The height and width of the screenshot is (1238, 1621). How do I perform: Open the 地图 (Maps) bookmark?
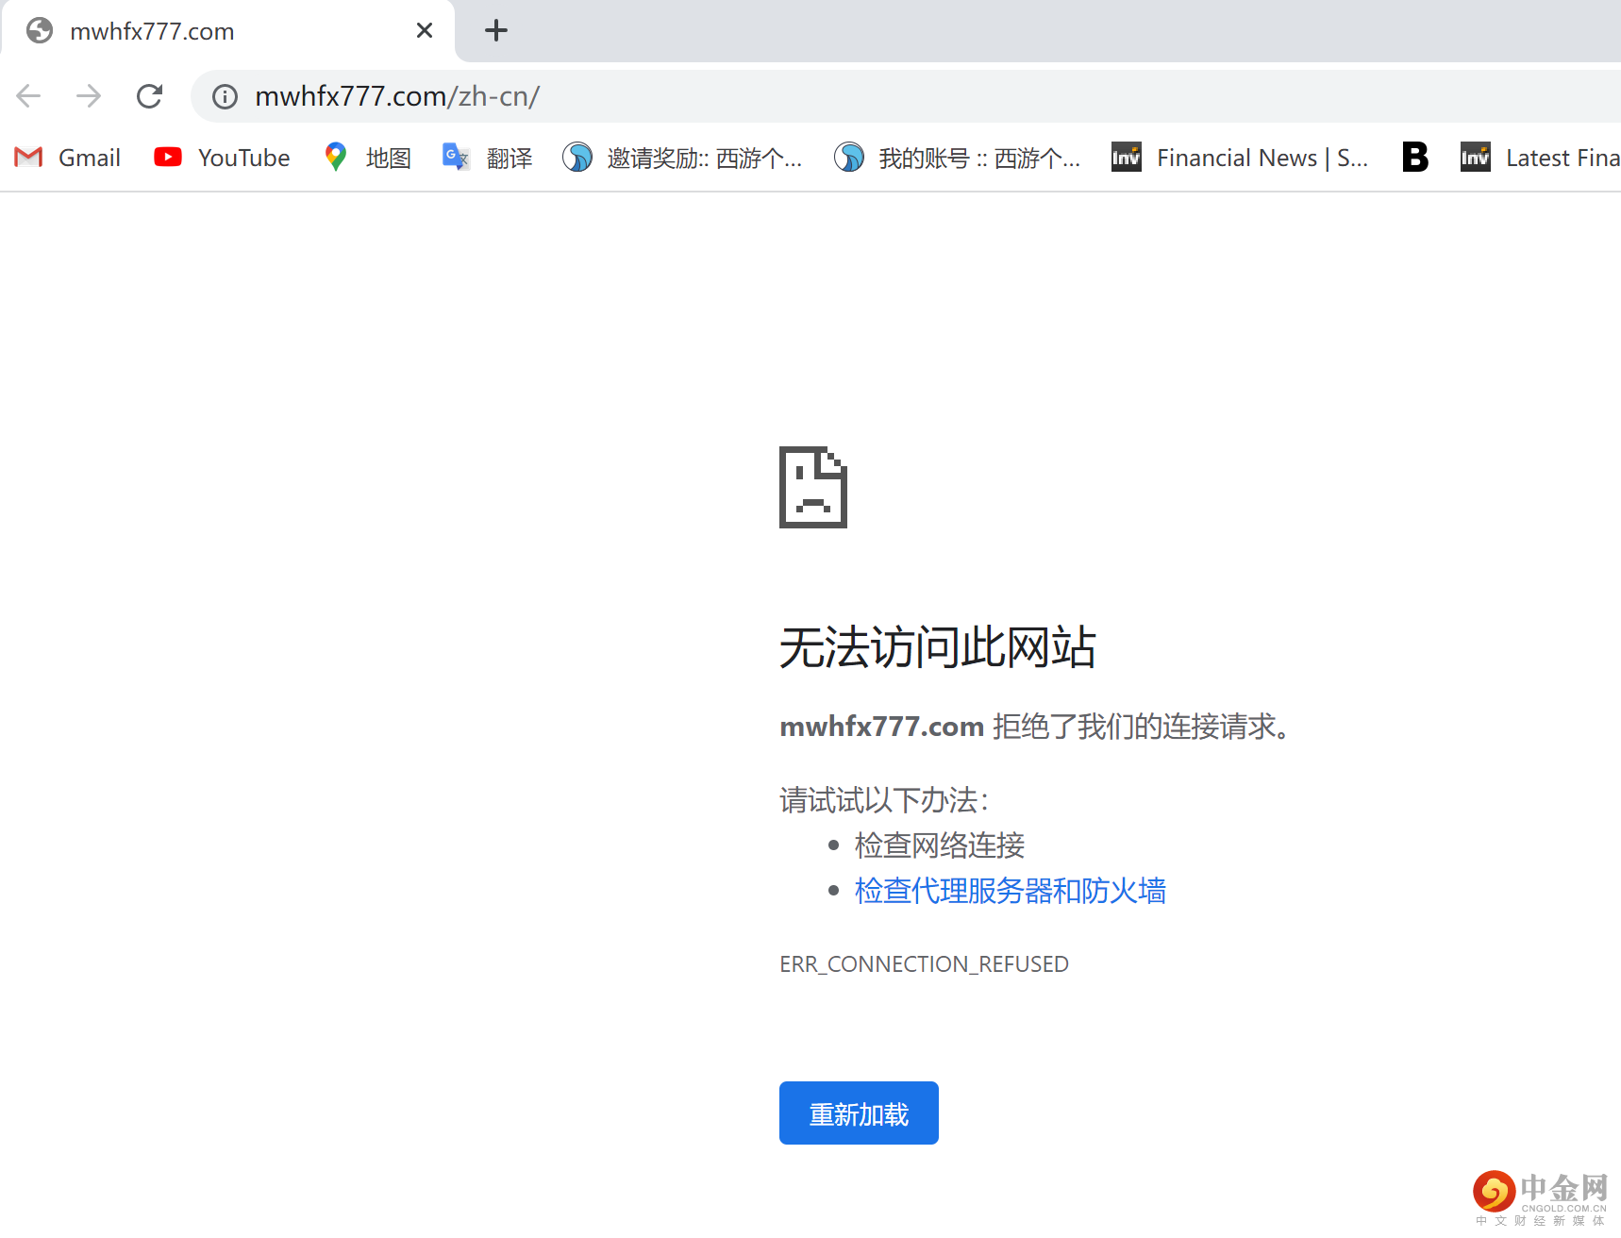click(367, 157)
